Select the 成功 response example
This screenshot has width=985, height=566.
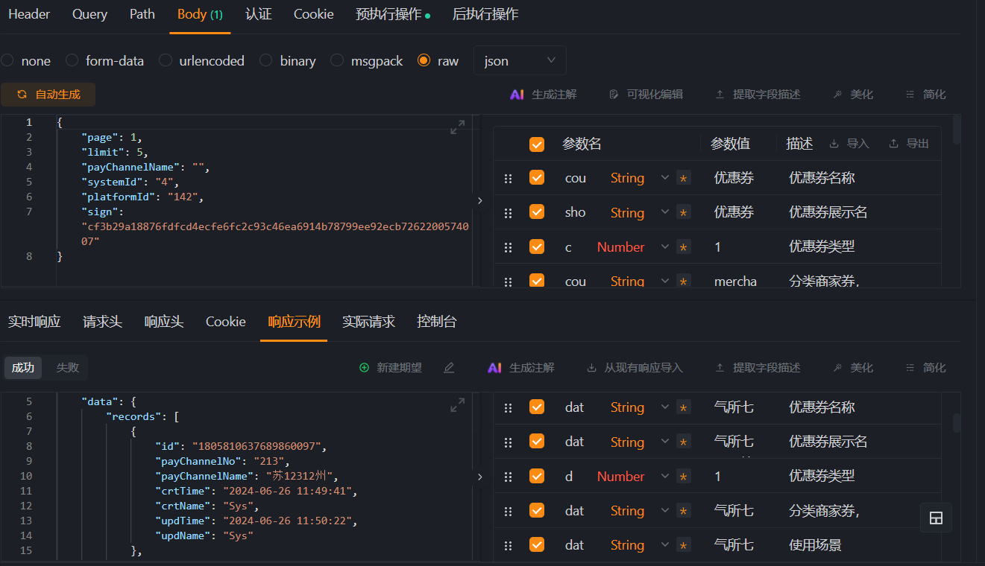tap(23, 367)
